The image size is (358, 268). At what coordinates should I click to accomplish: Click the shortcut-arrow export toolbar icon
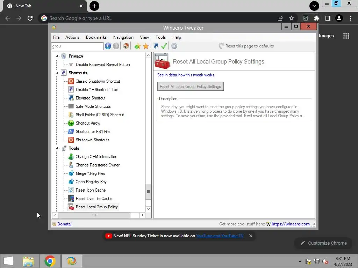point(156,46)
